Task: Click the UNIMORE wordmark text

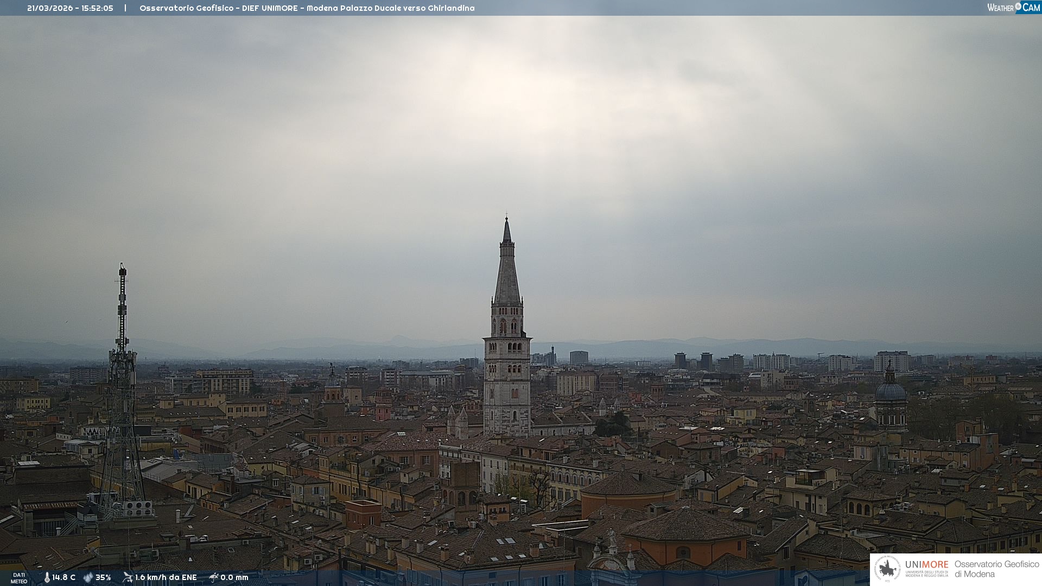Action: point(926,564)
